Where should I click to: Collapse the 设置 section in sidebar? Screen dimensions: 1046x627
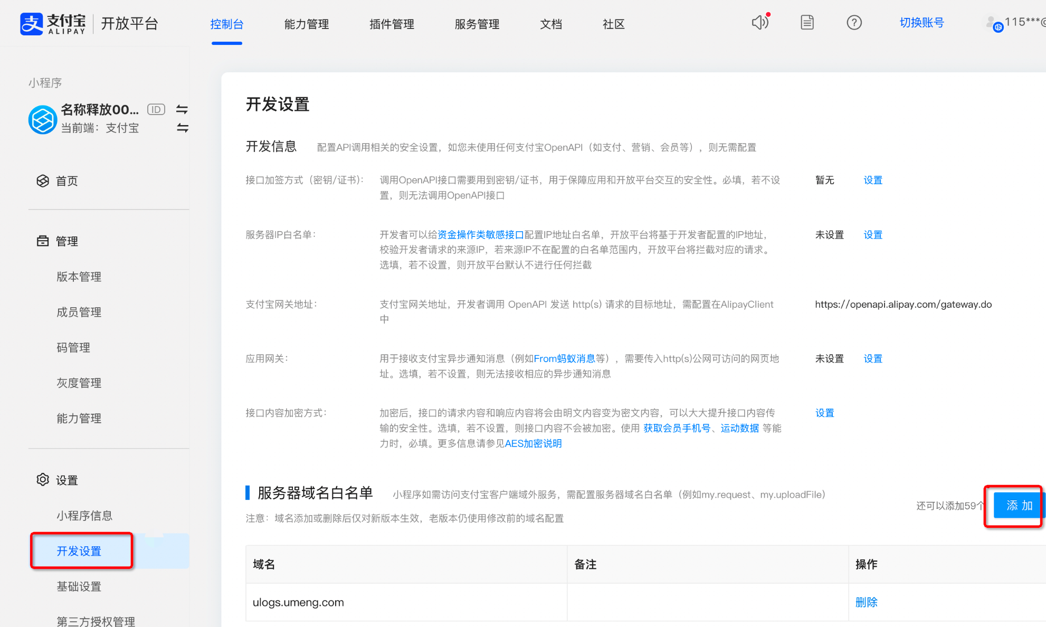(66, 480)
